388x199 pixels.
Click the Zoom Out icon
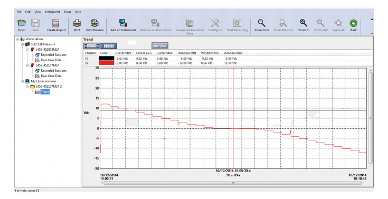tap(321, 23)
